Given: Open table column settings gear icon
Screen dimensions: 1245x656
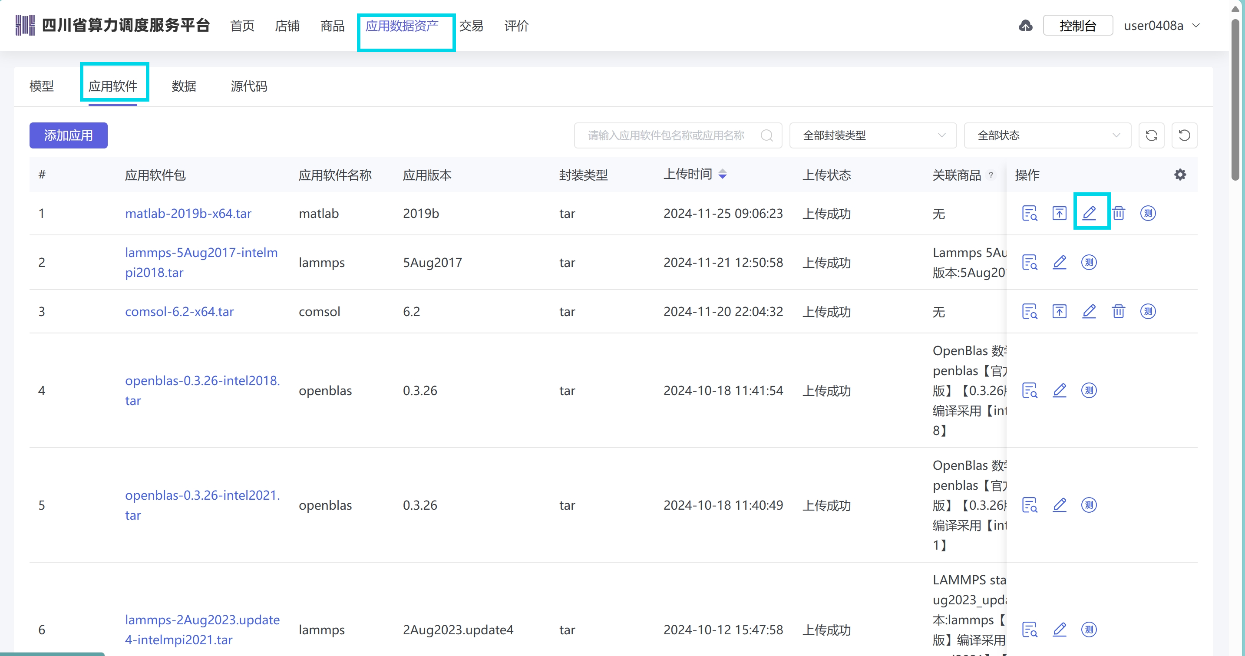Looking at the screenshot, I should coord(1180,175).
